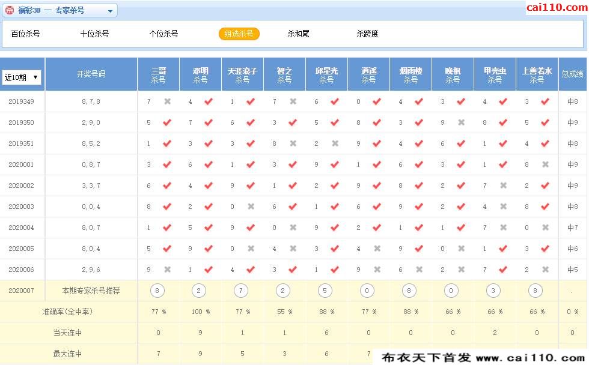
Task: Click 中5 total result in row 2020006
Action: point(572,270)
